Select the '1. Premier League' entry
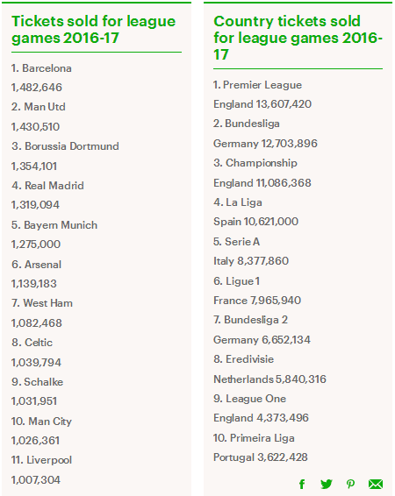 click(257, 85)
